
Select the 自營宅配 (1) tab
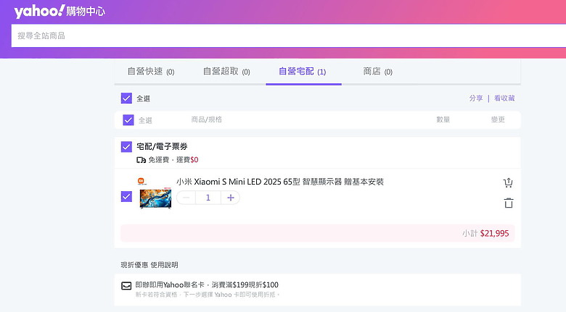303,72
